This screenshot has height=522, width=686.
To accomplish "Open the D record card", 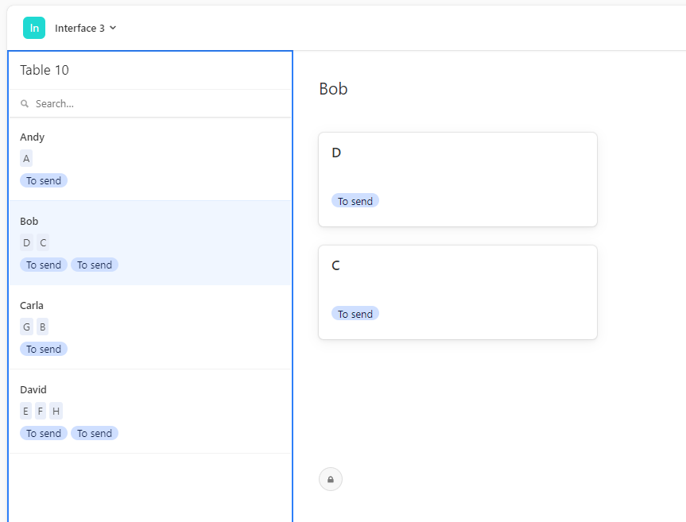I will click(x=458, y=180).
